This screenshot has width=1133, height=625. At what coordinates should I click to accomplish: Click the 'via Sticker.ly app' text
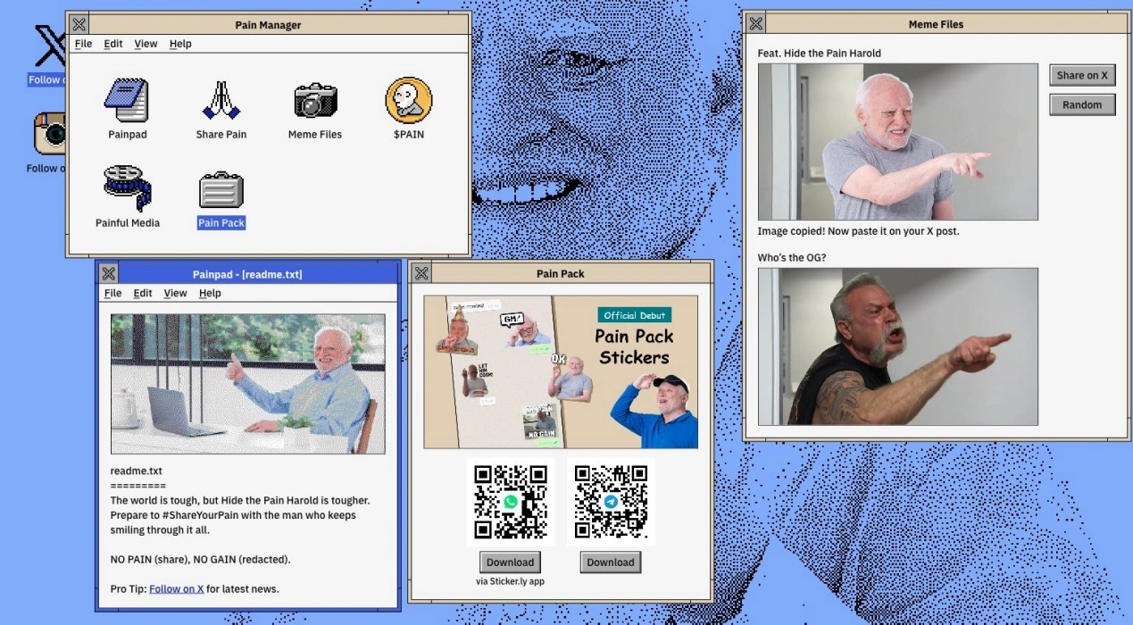(510, 581)
